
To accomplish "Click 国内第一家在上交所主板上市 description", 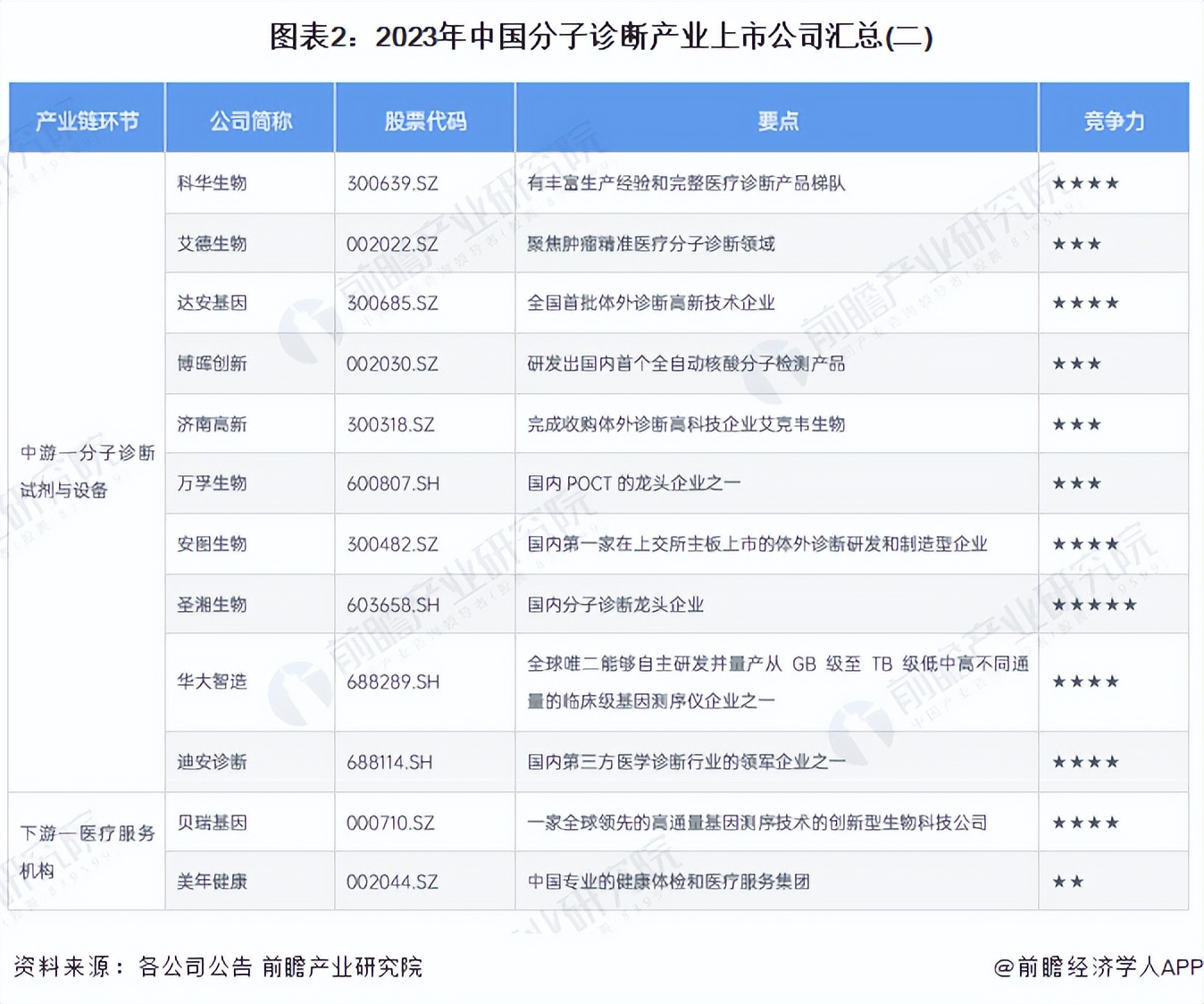I will (x=757, y=544).
